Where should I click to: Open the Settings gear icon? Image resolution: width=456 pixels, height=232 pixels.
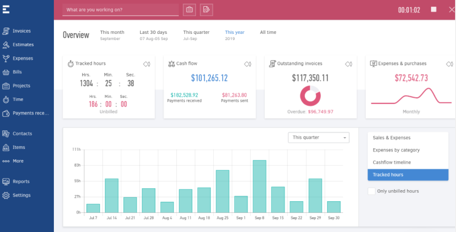pos(6,195)
